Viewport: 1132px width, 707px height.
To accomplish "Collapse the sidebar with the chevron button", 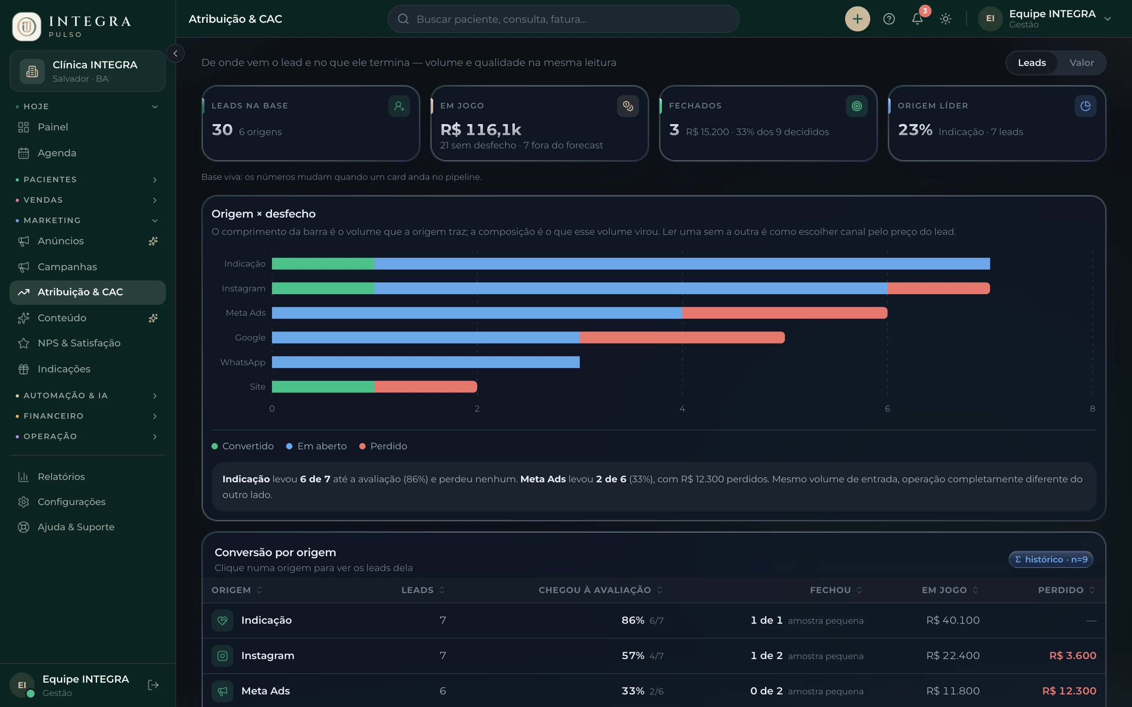I will pyautogui.click(x=175, y=53).
